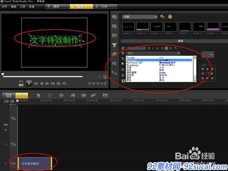Image resolution: width=228 pixels, height=171 pixels.
Task: Click the Mark-in bracket button
Action: click(x=88, y=77)
